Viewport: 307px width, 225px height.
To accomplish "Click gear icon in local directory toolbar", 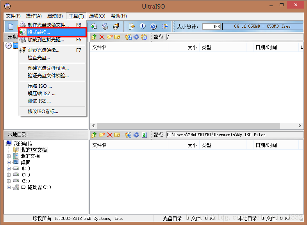I will 136,135.
